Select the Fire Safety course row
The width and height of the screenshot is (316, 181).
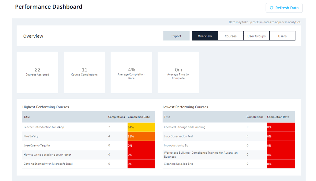click(x=32, y=136)
